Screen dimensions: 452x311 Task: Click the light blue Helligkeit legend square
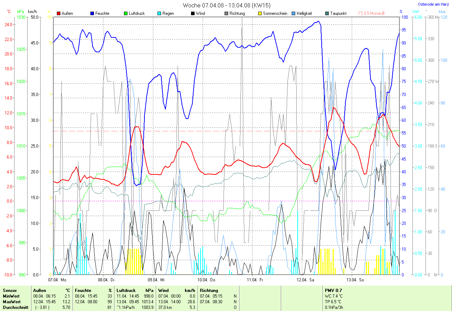(293, 13)
